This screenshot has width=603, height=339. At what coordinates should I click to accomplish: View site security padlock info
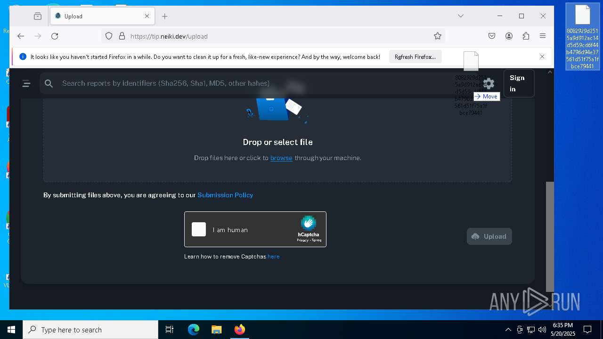click(x=122, y=36)
